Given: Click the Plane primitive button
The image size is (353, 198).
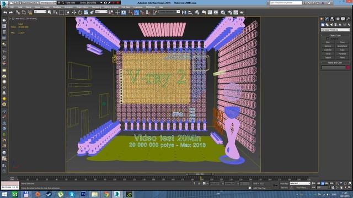Looking at the screenshot, I should 342,58.
